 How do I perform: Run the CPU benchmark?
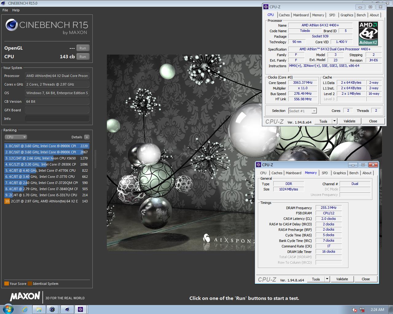click(83, 57)
